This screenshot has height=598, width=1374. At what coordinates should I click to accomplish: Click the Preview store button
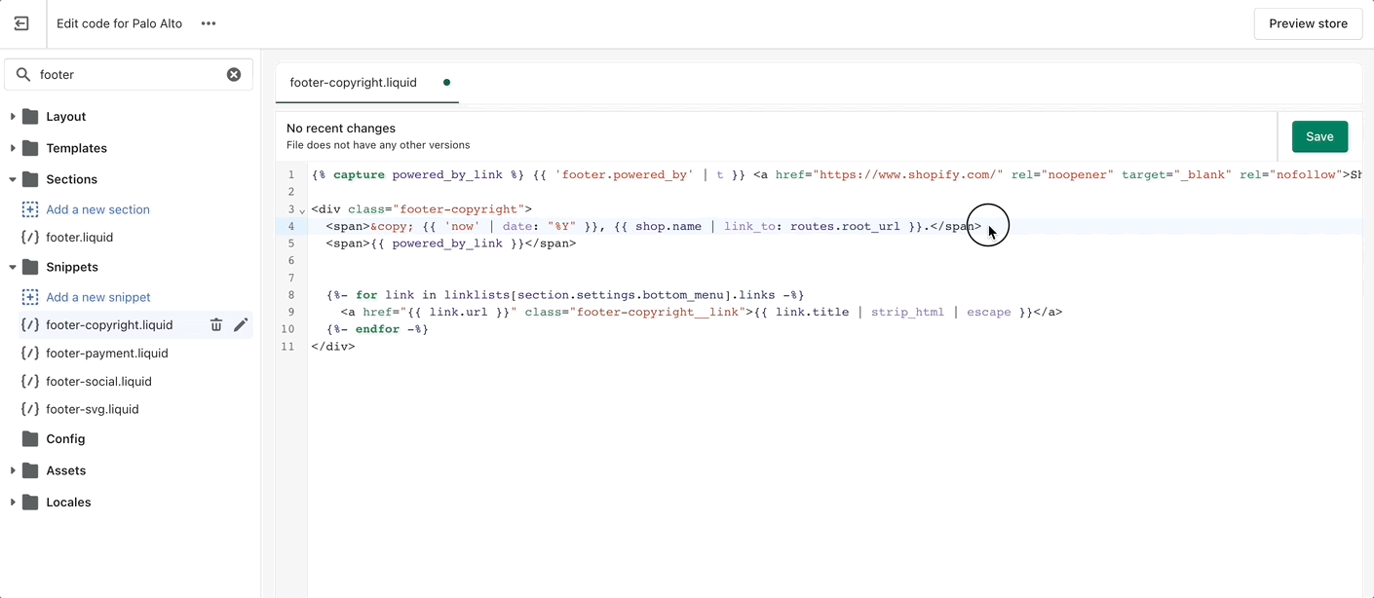pyautogui.click(x=1308, y=23)
